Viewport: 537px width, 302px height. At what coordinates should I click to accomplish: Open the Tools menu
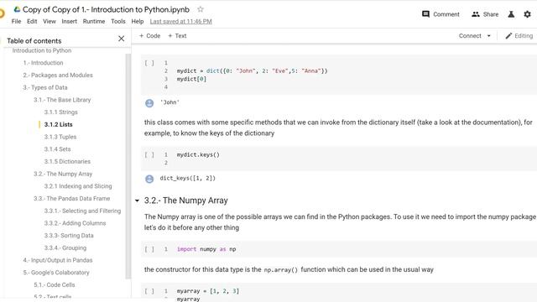pos(118,21)
